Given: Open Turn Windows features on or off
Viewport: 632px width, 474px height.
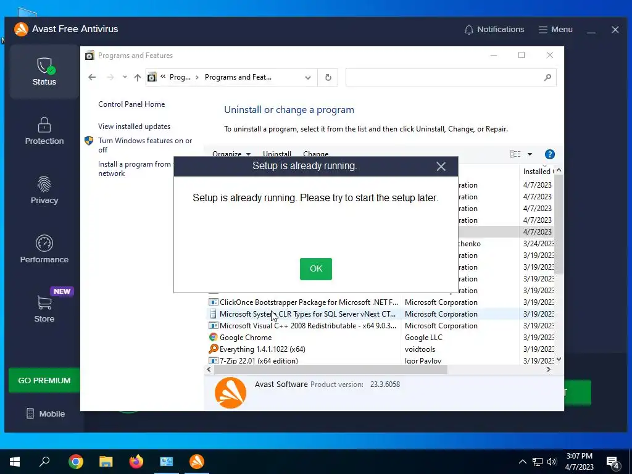Looking at the screenshot, I should [x=145, y=145].
